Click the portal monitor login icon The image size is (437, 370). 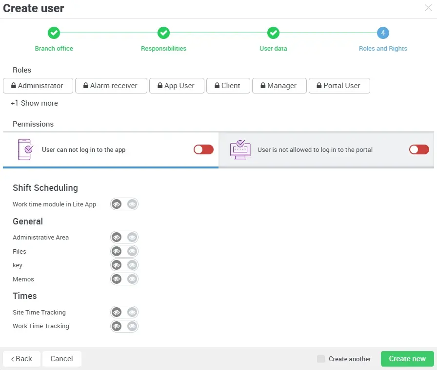tap(240, 149)
